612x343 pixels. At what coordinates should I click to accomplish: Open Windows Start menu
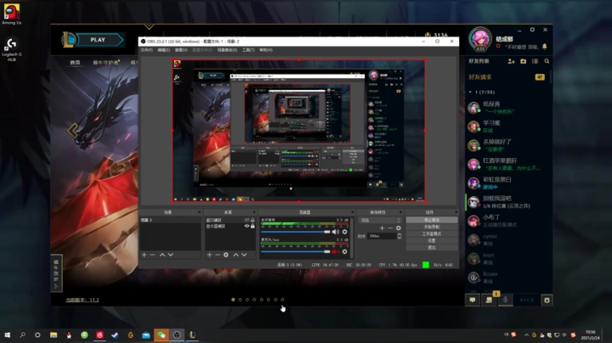pyautogui.click(x=7, y=335)
